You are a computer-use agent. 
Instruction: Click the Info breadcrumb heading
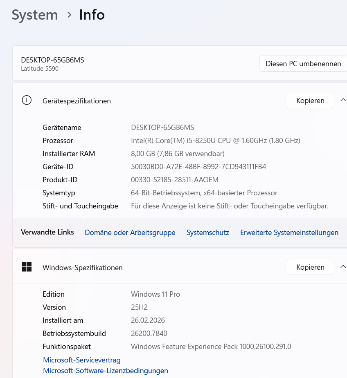pyautogui.click(x=92, y=15)
